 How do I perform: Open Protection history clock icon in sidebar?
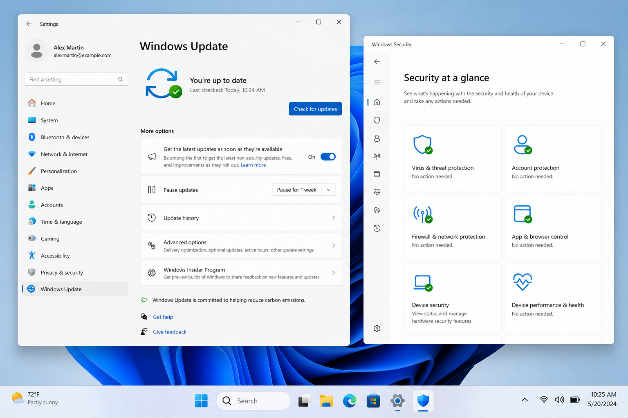click(x=377, y=228)
